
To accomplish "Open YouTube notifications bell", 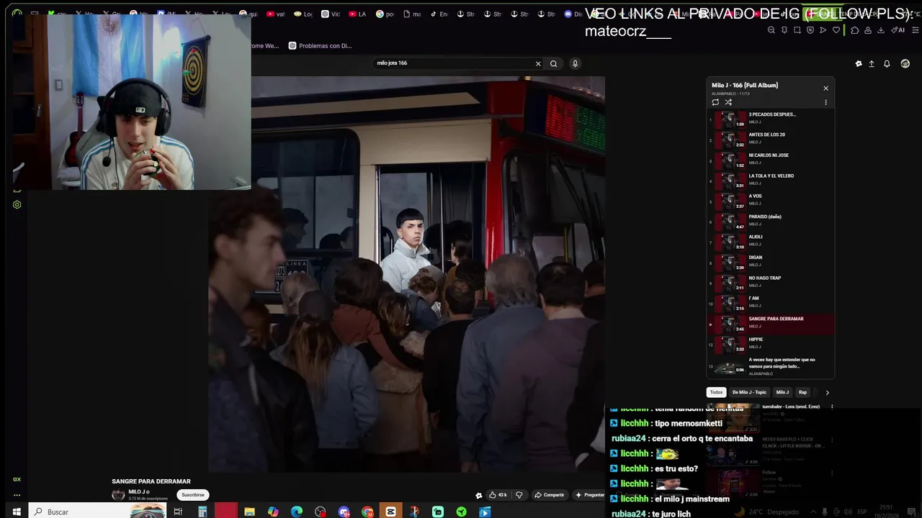I will tap(887, 63).
